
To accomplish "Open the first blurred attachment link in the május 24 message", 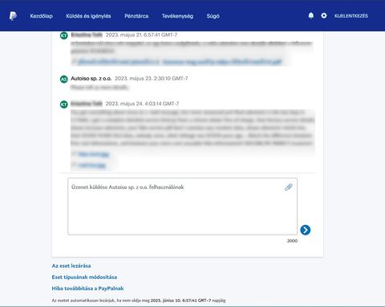I will point(93,154).
